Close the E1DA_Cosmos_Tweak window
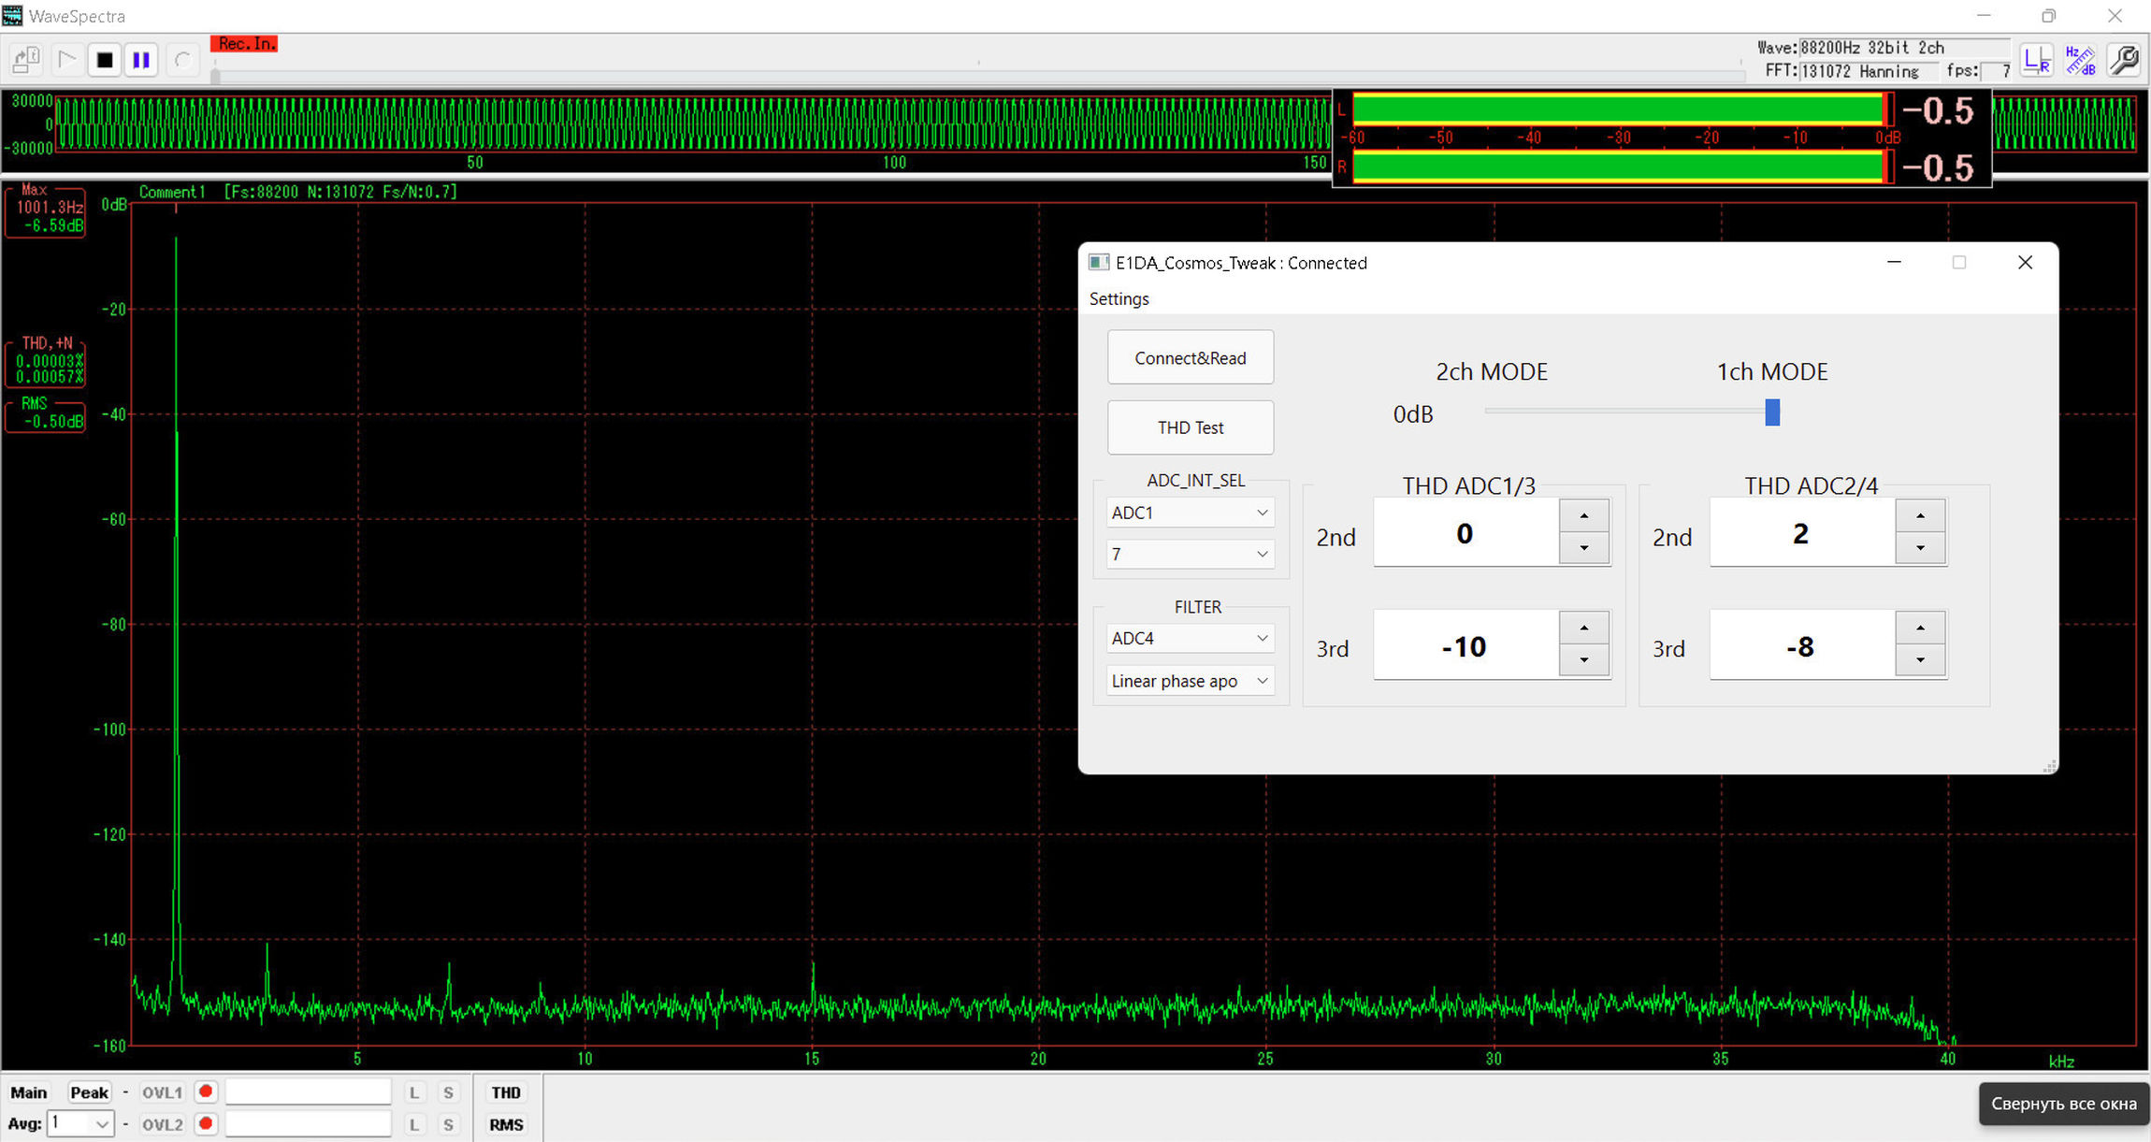The image size is (2151, 1142). (x=2025, y=262)
